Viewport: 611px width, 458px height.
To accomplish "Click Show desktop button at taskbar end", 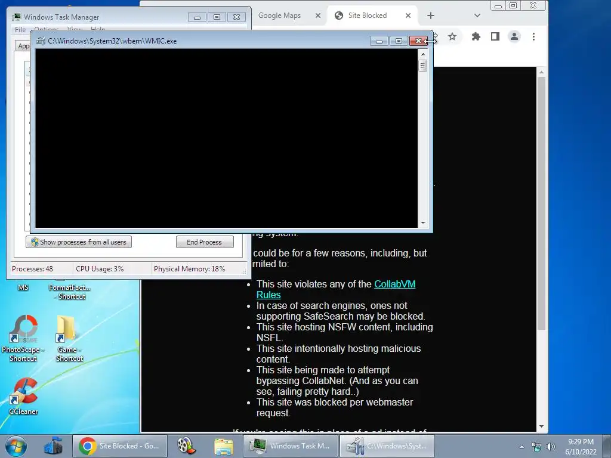I will pyautogui.click(x=608, y=446).
